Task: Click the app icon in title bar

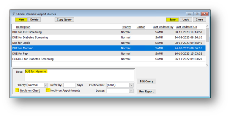Action: (x=13, y=14)
